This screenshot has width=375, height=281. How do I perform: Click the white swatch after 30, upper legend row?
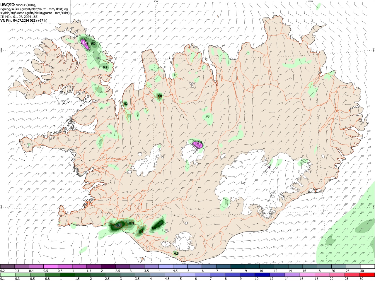click(367, 267)
